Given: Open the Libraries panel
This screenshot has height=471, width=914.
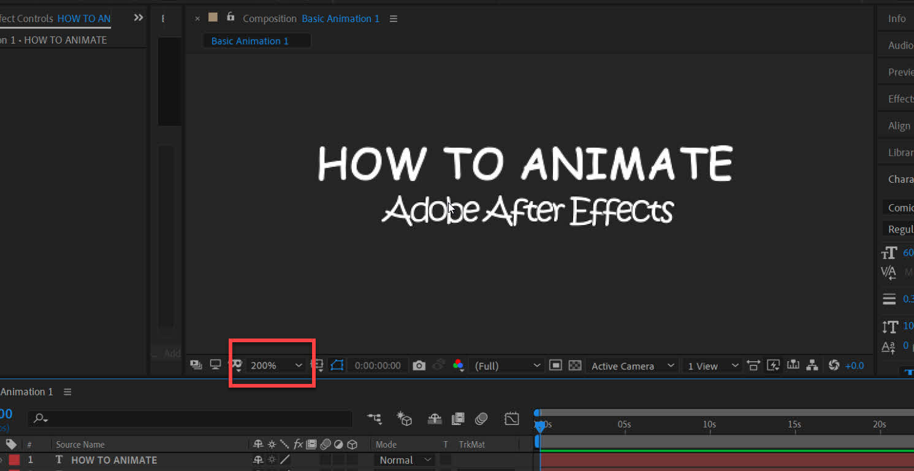Looking at the screenshot, I should (901, 152).
